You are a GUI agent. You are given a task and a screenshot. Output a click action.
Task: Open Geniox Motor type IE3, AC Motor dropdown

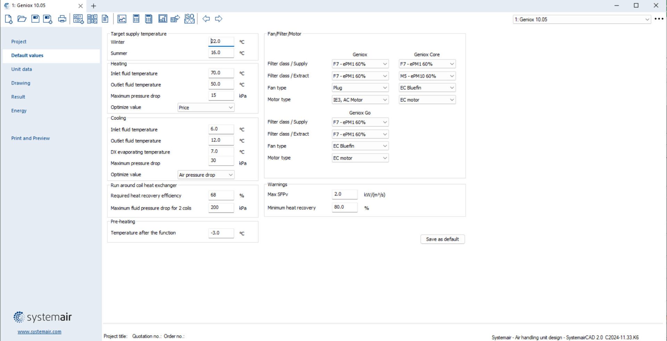click(x=360, y=100)
